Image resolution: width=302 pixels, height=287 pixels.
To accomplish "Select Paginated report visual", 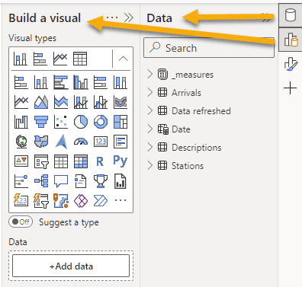I will click(x=120, y=181).
